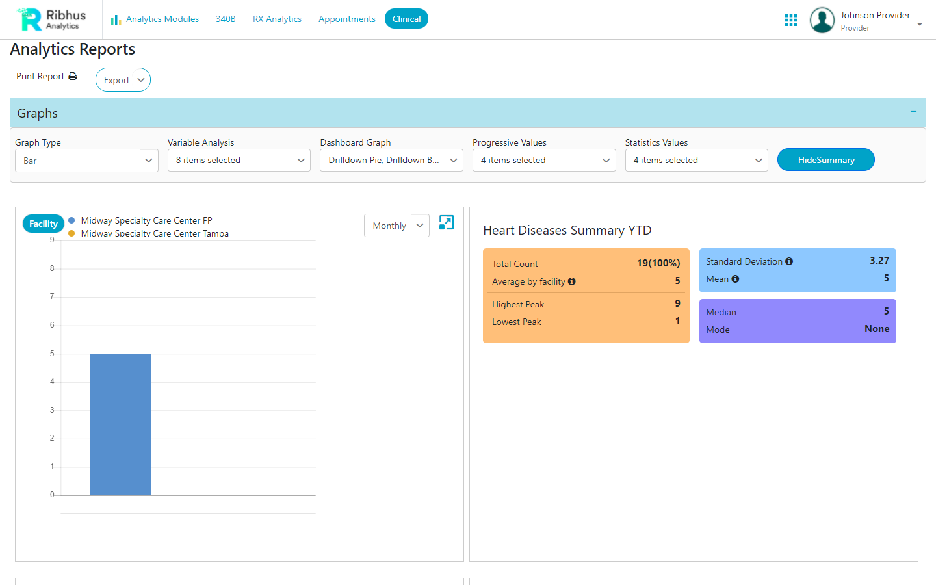
Task: Switch to the Appointments tab
Action: tap(346, 19)
